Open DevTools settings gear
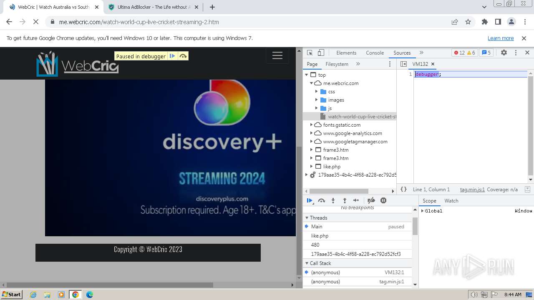The width and height of the screenshot is (534, 300). [504, 53]
